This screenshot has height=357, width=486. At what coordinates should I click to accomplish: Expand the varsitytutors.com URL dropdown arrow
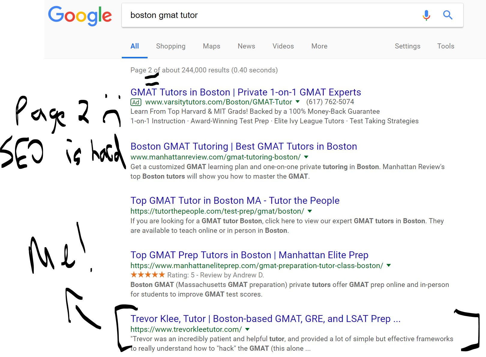[298, 102]
